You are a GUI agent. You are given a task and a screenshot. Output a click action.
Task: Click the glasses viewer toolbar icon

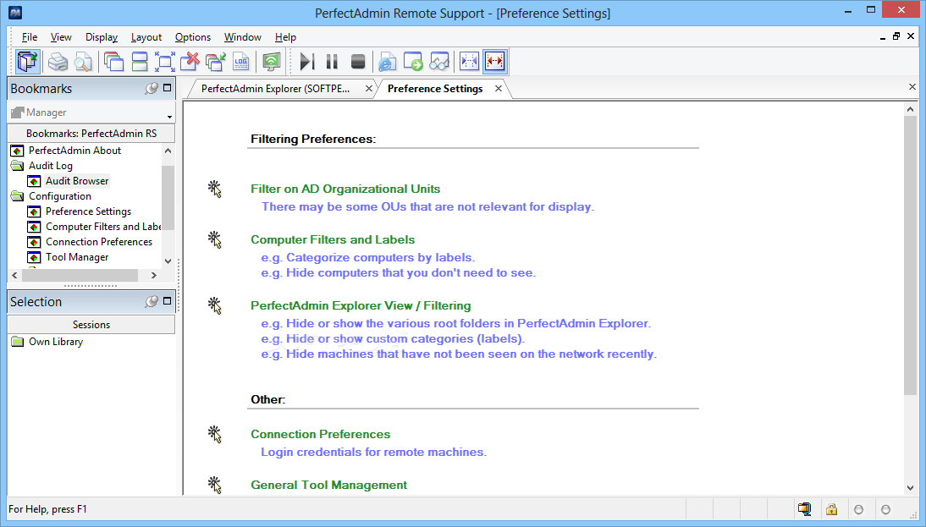[x=439, y=62]
